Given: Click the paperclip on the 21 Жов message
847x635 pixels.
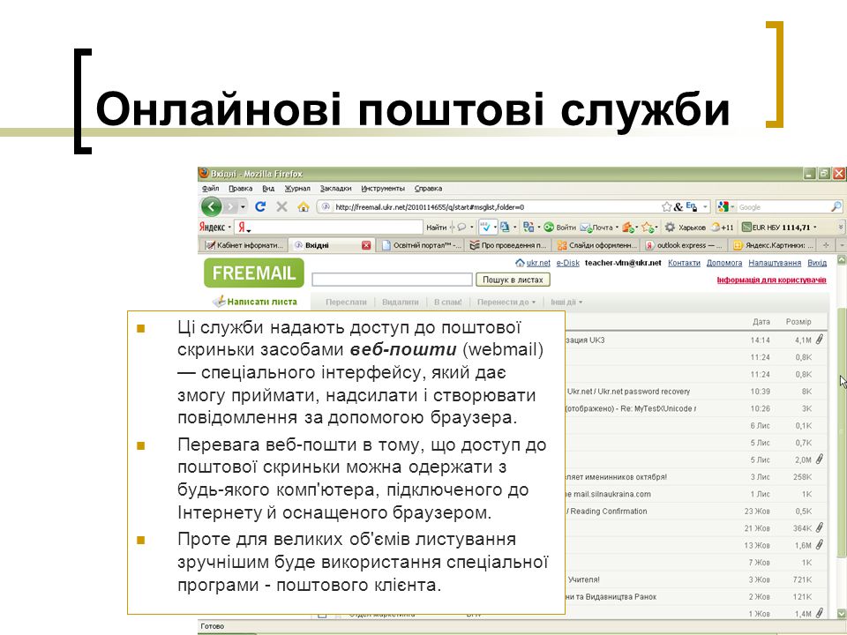Looking at the screenshot, I should click(820, 527).
